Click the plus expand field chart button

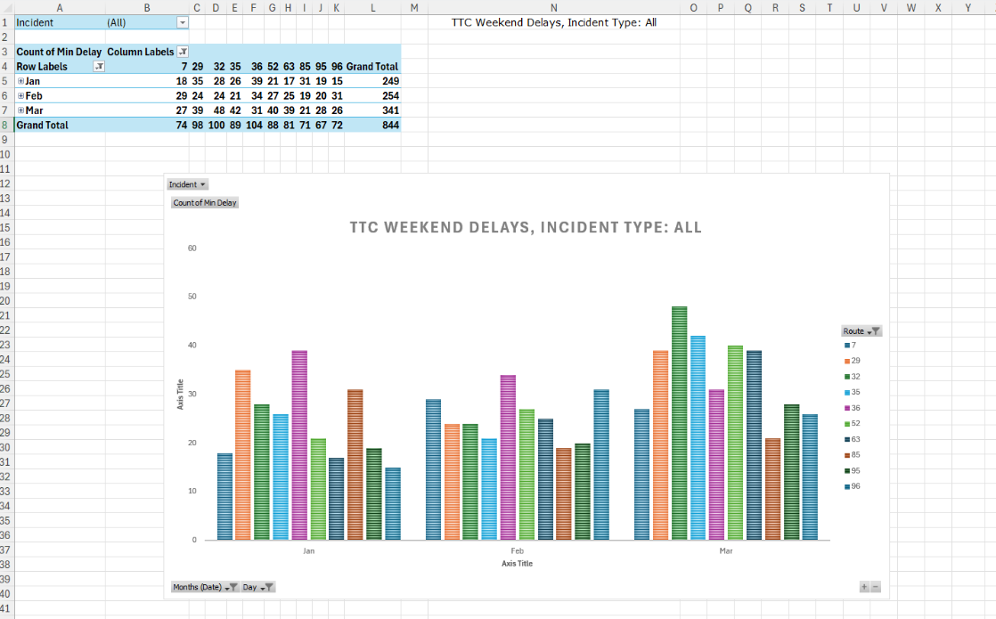click(x=864, y=587)
